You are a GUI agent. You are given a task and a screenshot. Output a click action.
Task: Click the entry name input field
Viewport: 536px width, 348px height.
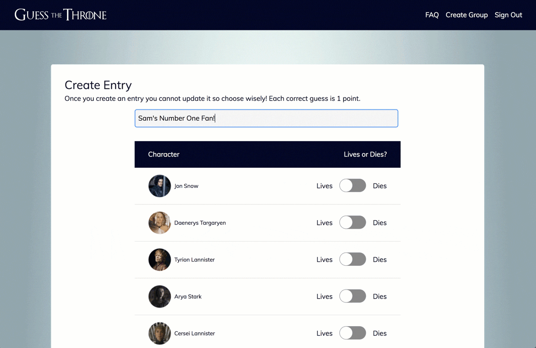(x=266, y=118)
